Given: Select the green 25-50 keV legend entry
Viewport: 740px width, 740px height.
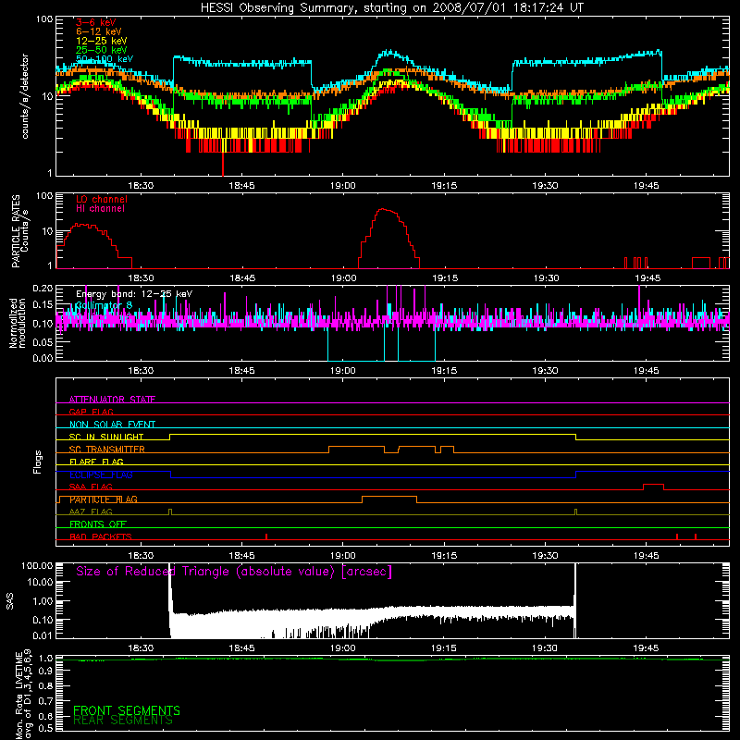Looking at the screenshot, I should click(102, 50).
